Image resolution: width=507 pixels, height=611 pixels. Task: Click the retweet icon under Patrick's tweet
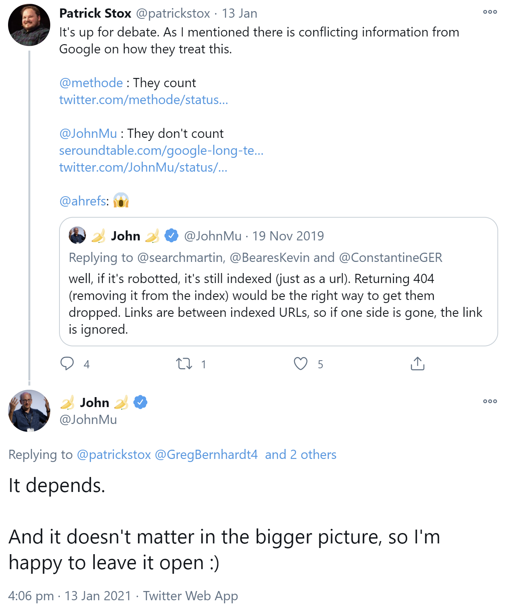point(184,363)
